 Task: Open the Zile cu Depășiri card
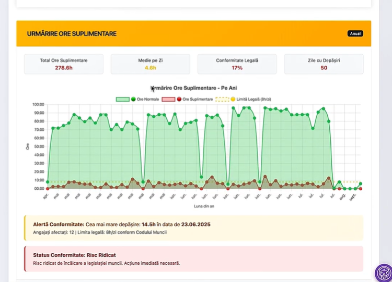coord(324,64)
